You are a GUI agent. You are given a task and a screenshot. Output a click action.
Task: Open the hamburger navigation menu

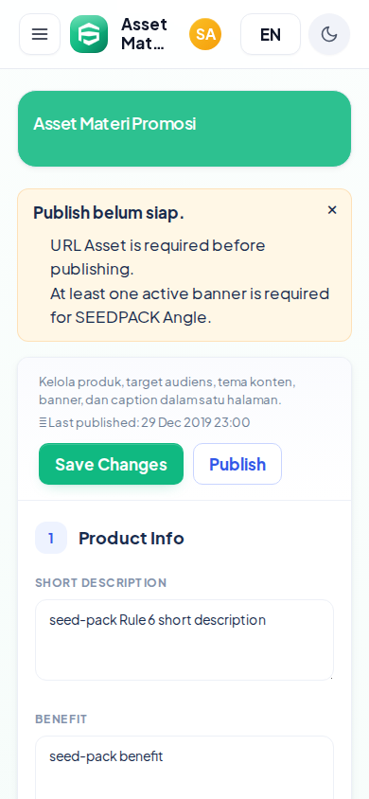tap(40, 34)
